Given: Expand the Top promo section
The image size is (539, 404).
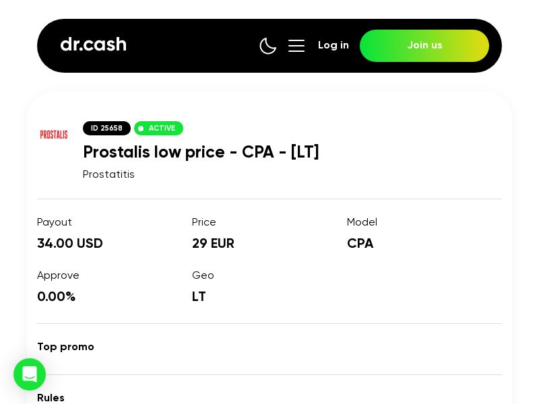Looking at the screenshot, I should click(65, 347).
